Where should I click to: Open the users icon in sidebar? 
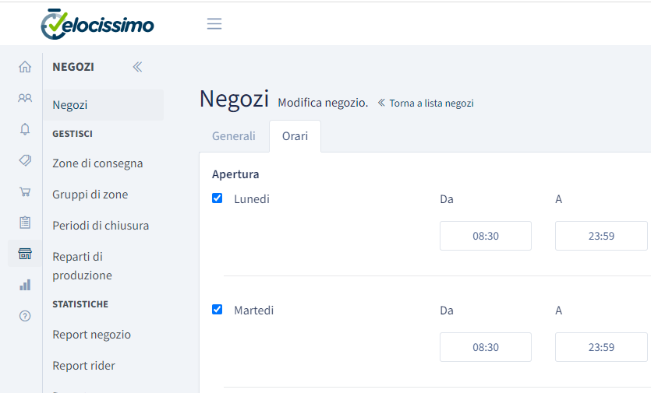coord(25,98)
